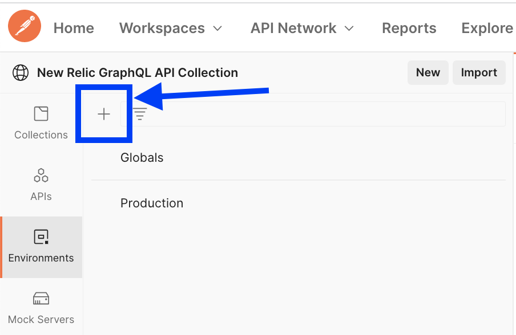Select the Globals environment
This screenshot has width=516, height=335.
[x=142, y=158]
